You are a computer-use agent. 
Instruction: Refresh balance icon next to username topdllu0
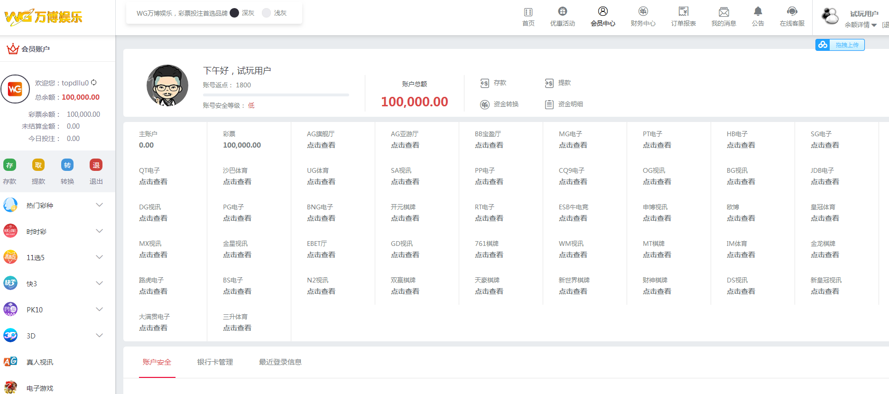[94, 83]
